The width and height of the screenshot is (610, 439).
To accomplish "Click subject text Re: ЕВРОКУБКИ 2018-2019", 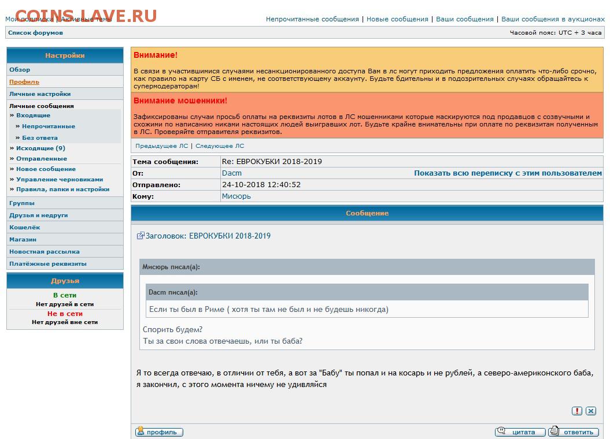I will (272, 162).
